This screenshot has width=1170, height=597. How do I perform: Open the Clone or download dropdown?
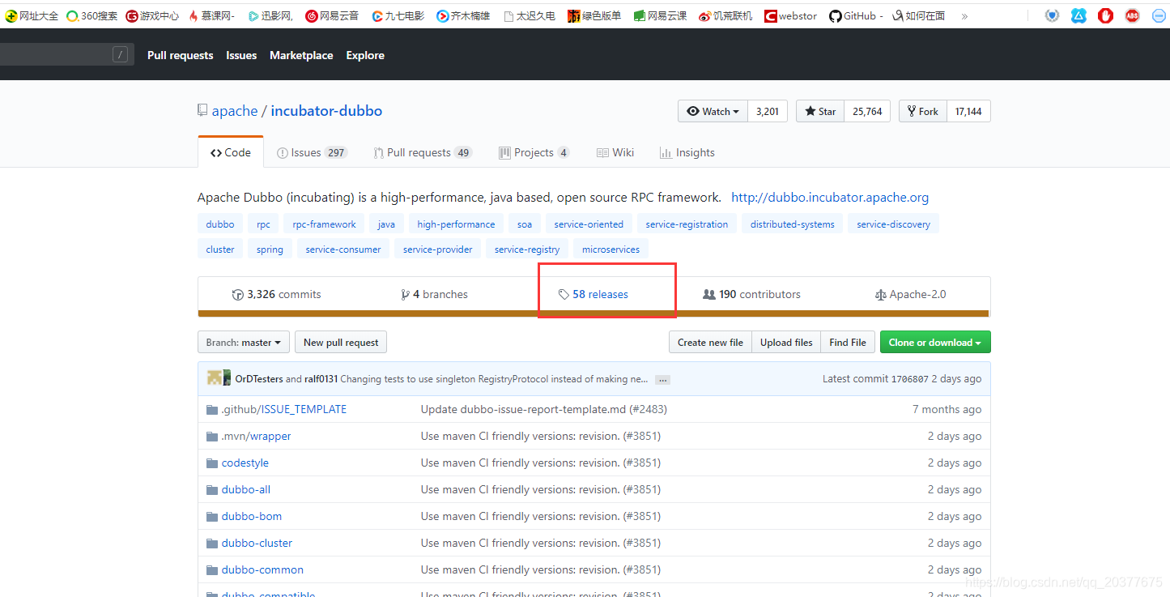(x=935, y=342)
